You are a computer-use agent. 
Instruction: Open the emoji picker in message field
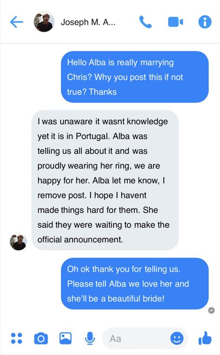[177, 338]
